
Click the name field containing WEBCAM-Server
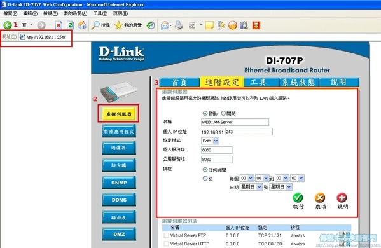tap(235, 122)
